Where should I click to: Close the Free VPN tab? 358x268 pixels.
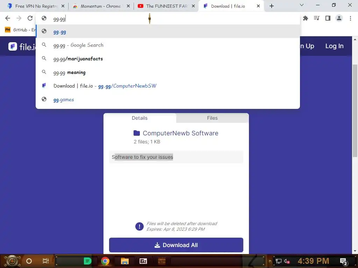(x=63, y=6)
